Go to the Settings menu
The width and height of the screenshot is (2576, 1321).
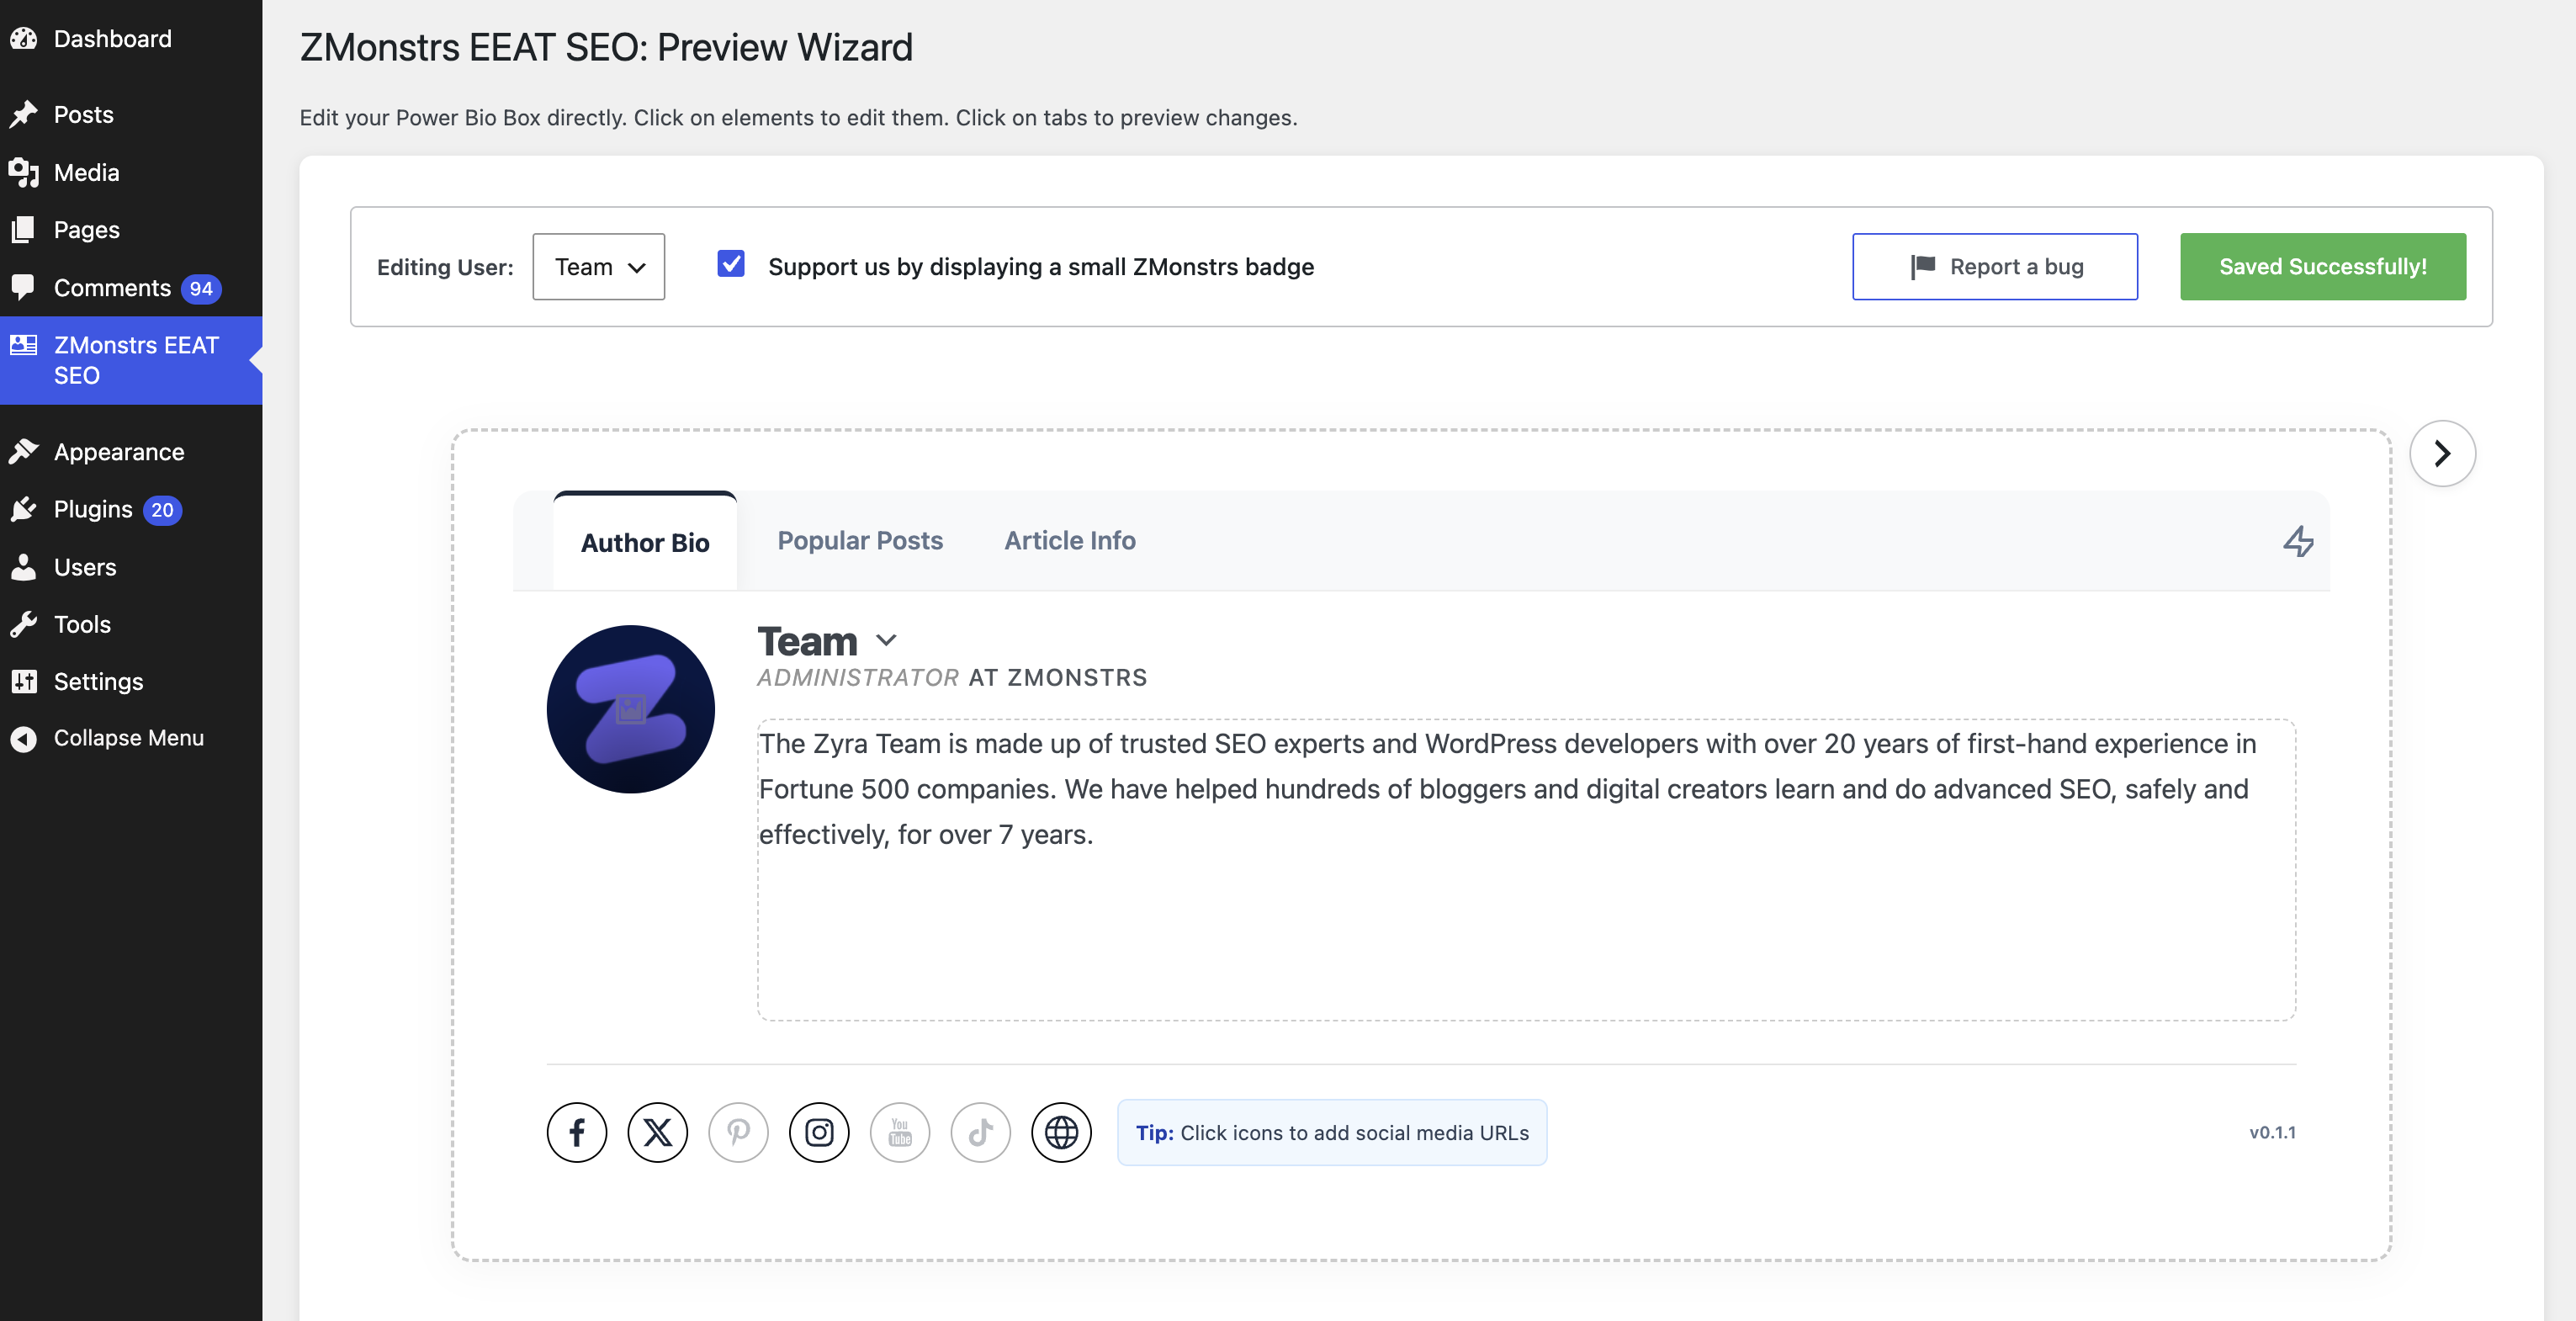pyautogui.click(x=131, y=681)
